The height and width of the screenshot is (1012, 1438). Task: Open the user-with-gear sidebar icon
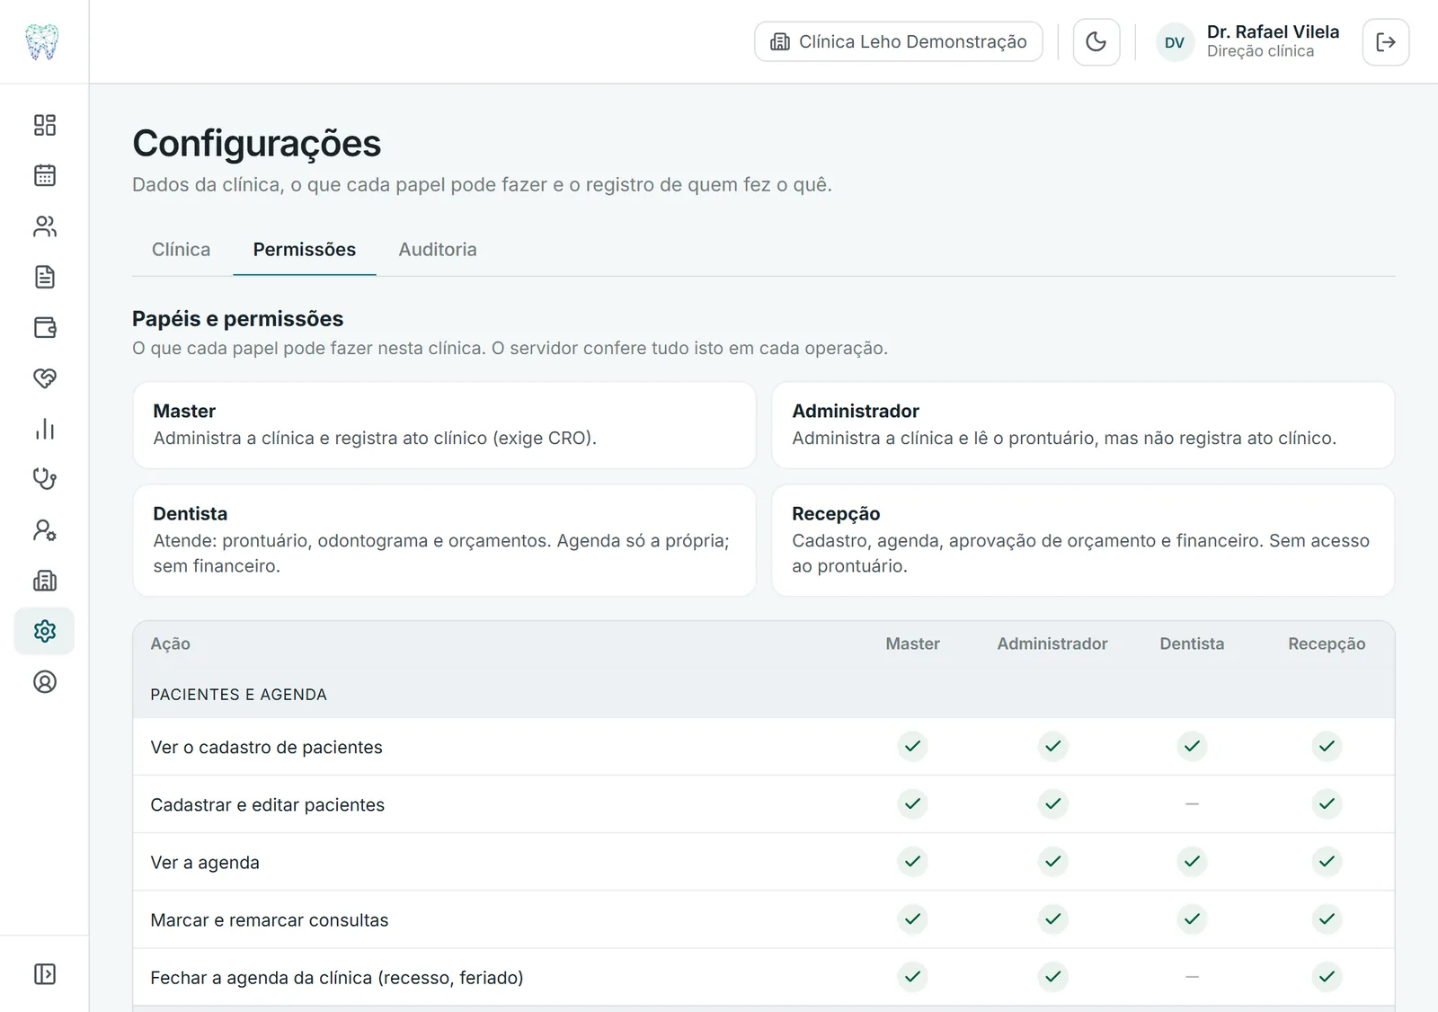coord(44,530)
